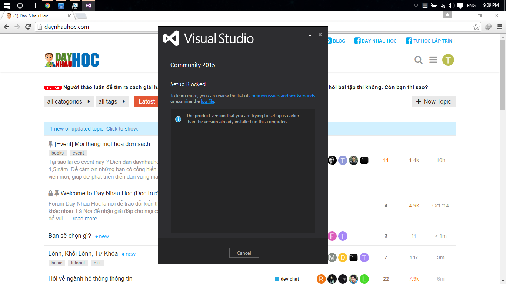Expand the all tags dropdown

pyautogui.click(x=112, y=102)
